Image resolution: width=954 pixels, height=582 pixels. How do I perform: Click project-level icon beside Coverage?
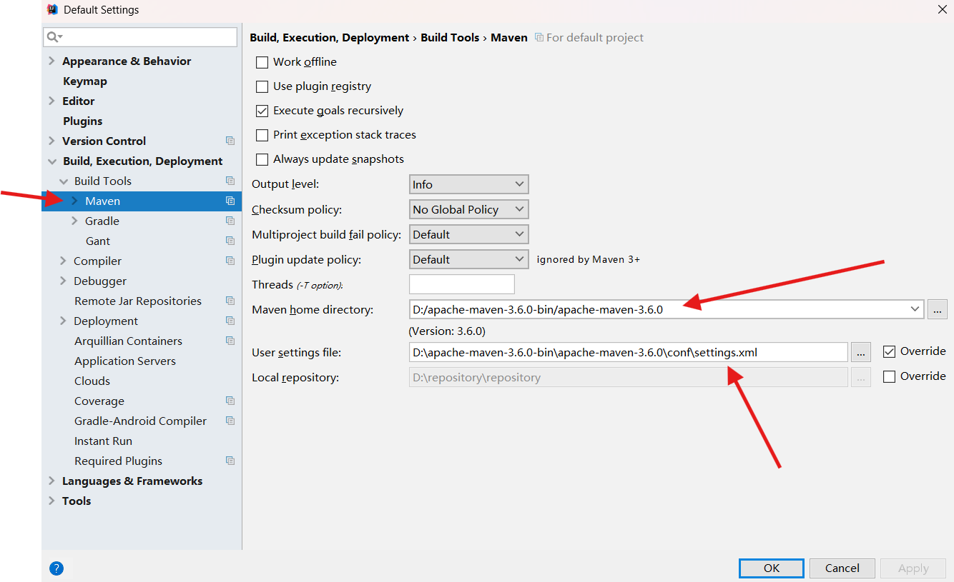[x=230, y=401]
